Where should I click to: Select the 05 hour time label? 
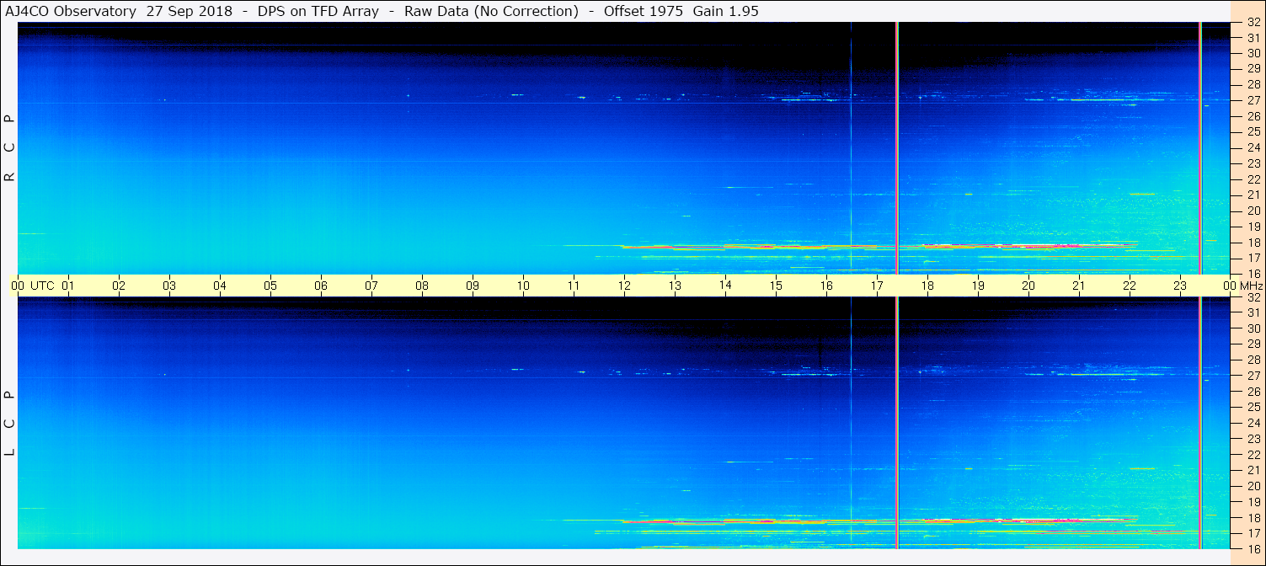(270, 286)
